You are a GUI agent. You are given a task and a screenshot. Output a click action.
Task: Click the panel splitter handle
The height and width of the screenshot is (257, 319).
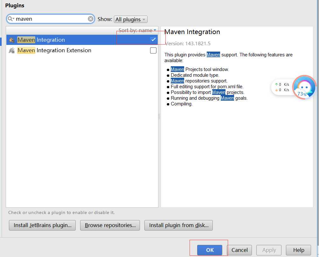[x=159, y=117]
